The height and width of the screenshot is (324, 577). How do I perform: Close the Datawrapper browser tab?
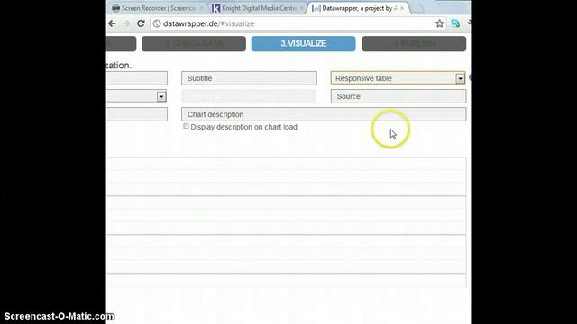pos(402,8)
